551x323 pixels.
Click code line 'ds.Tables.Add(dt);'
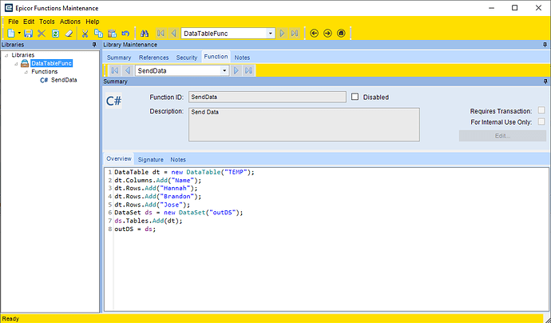(x=149, y=221)
